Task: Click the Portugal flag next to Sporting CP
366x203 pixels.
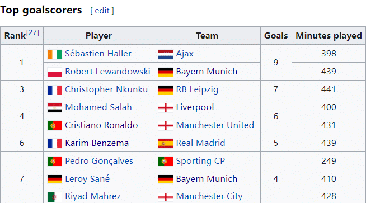Action: (x=166, y=161)
